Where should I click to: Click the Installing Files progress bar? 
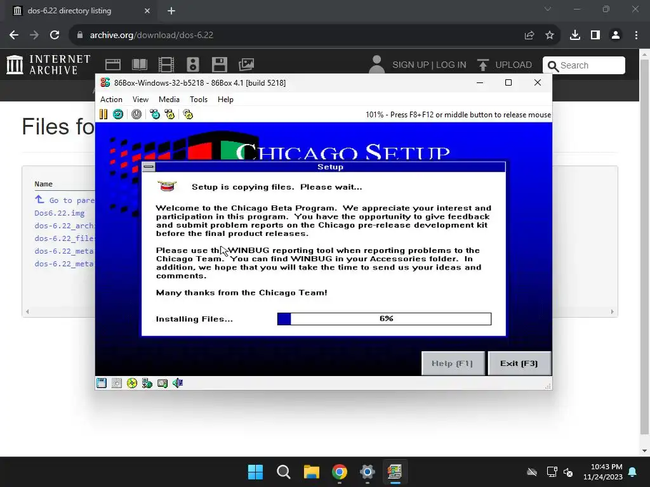click(x=384, y=319)
